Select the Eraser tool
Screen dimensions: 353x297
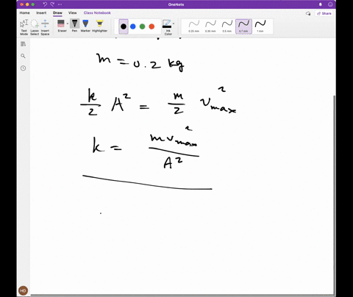pyautogui.click(x=61, y=26)
